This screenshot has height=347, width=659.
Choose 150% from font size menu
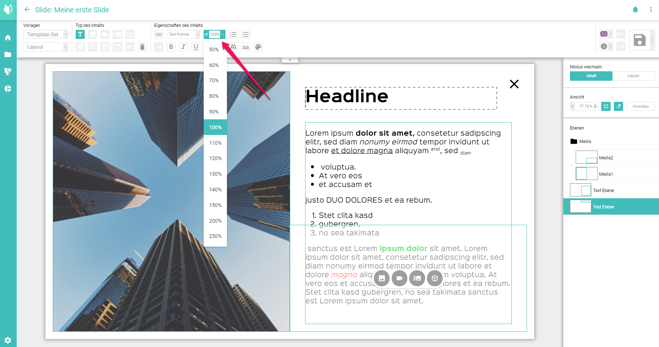pyautogui.click(x=215, y=205)
